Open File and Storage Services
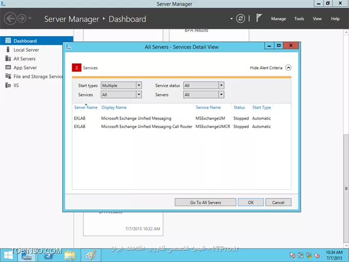 [x=38, y=76]
